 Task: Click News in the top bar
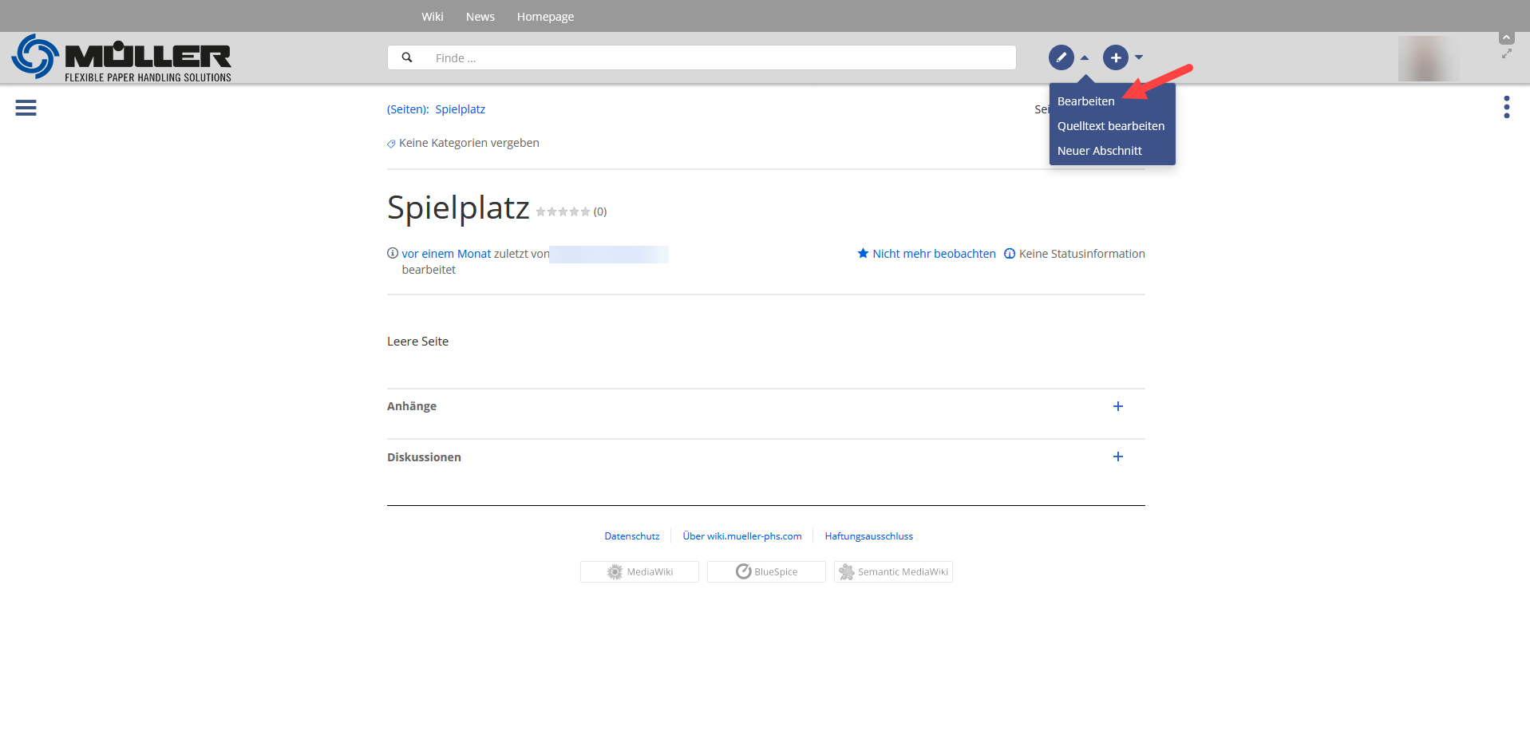tap(480, 17)
